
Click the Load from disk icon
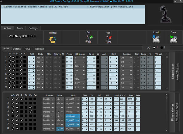(156, 39)
